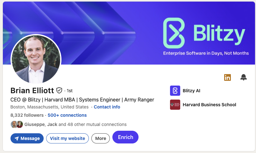The height and width of the screenshot is (153, 256).
Task: Click Boston, Massachusetts, United States location text
Action: point(49,107)
